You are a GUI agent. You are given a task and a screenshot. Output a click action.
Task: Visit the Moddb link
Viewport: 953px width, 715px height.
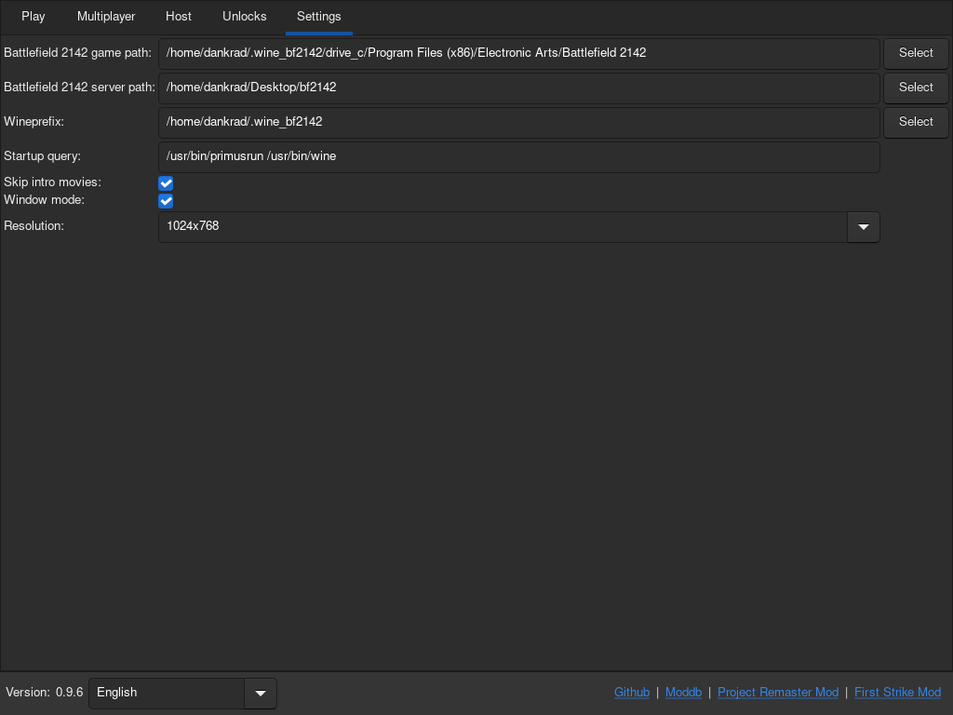683,693
